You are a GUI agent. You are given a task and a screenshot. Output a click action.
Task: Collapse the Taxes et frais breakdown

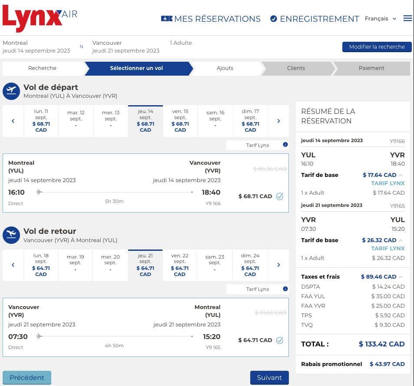[400, 277]
